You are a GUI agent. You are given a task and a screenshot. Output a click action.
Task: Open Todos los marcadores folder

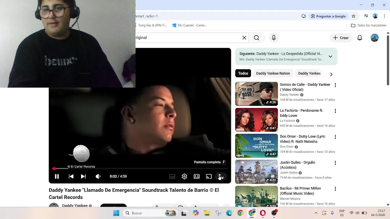pos(369,25)
